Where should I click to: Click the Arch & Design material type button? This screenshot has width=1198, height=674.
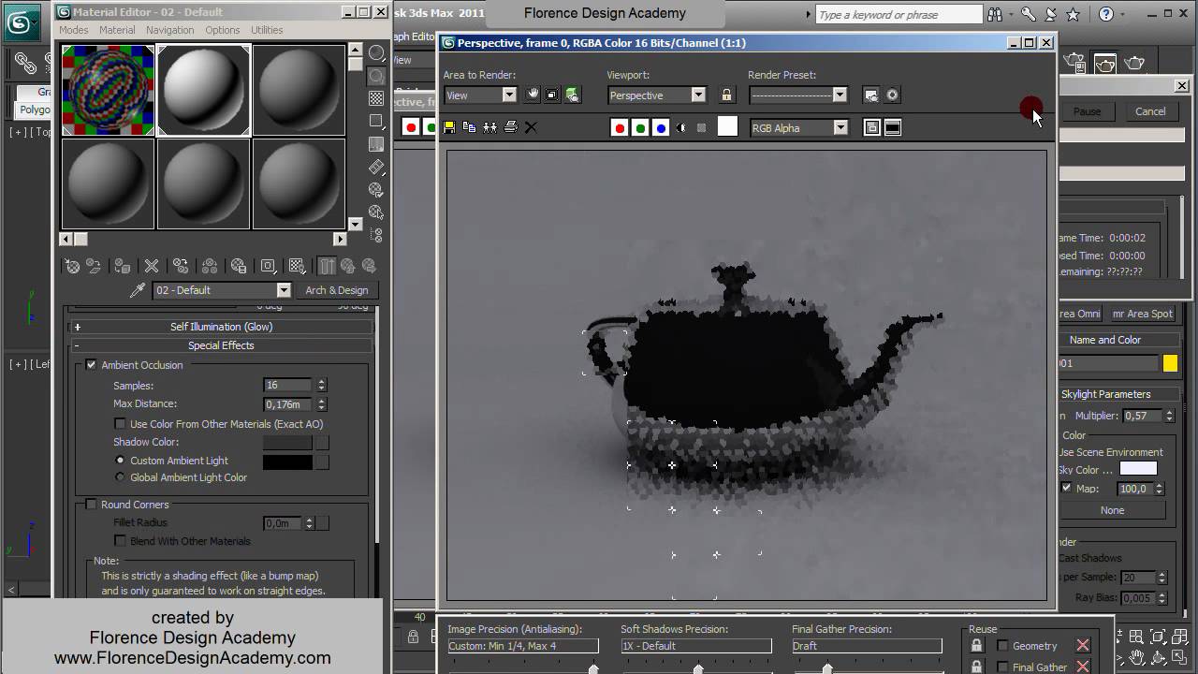pos(336,290)
